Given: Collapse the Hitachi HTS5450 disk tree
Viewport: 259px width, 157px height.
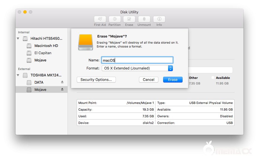Looking at the screenshot, I should pos(18,39).
